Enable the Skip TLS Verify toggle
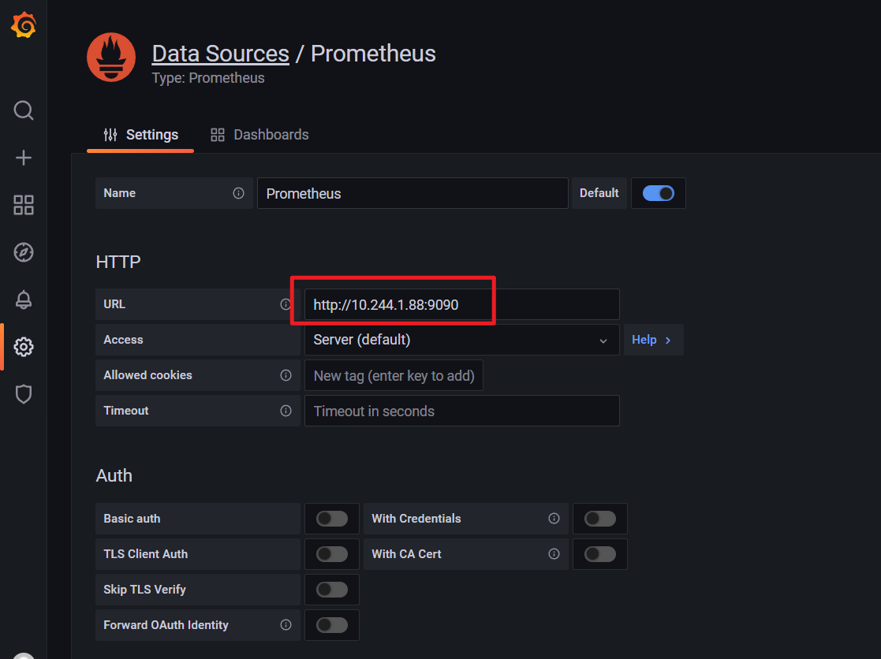This screenshot has width=881, height=659. [x=332, y=590]
